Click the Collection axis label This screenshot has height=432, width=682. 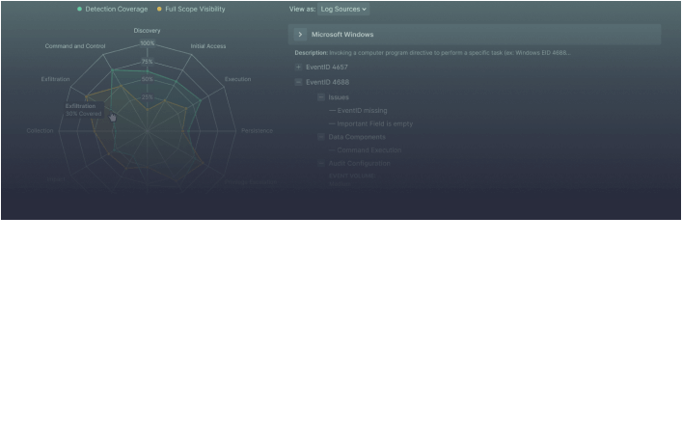40,130
